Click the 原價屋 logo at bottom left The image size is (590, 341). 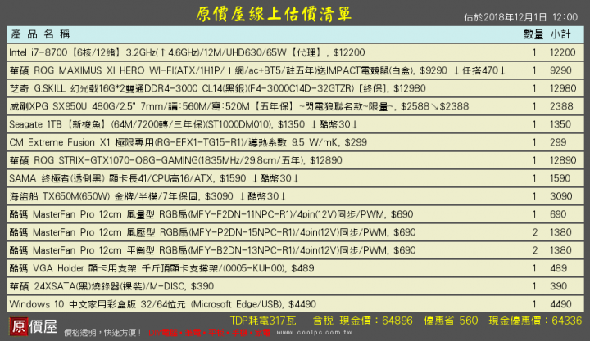pyautogui.click(x=33, y=327)
